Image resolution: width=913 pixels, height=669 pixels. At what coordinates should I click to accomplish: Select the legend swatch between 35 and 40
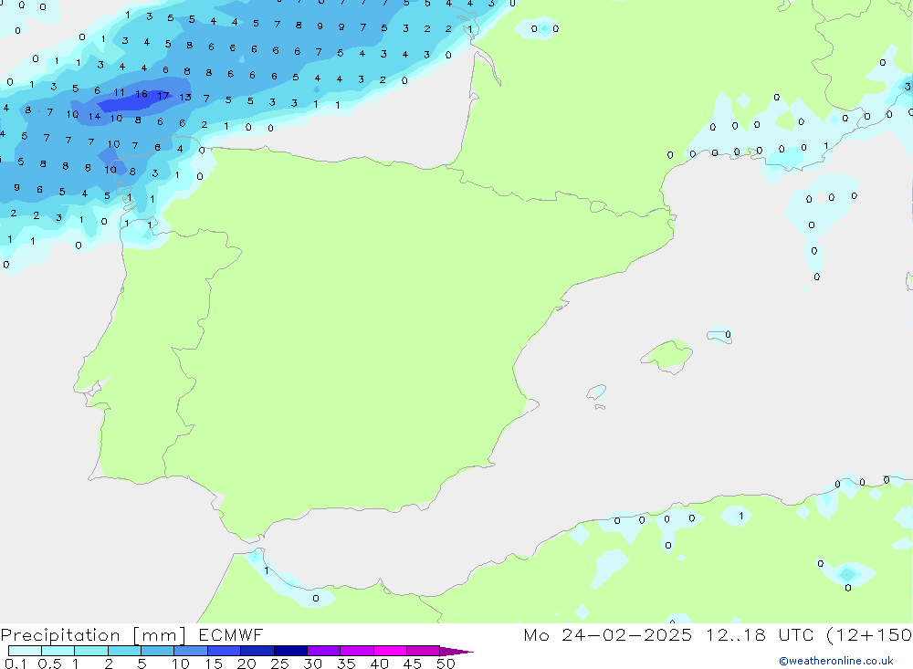[x=356, y=651]
